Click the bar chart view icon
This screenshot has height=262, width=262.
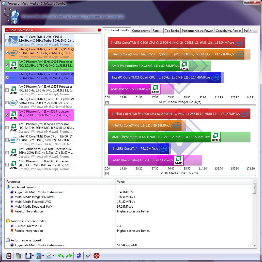click(x=39, y=256)
